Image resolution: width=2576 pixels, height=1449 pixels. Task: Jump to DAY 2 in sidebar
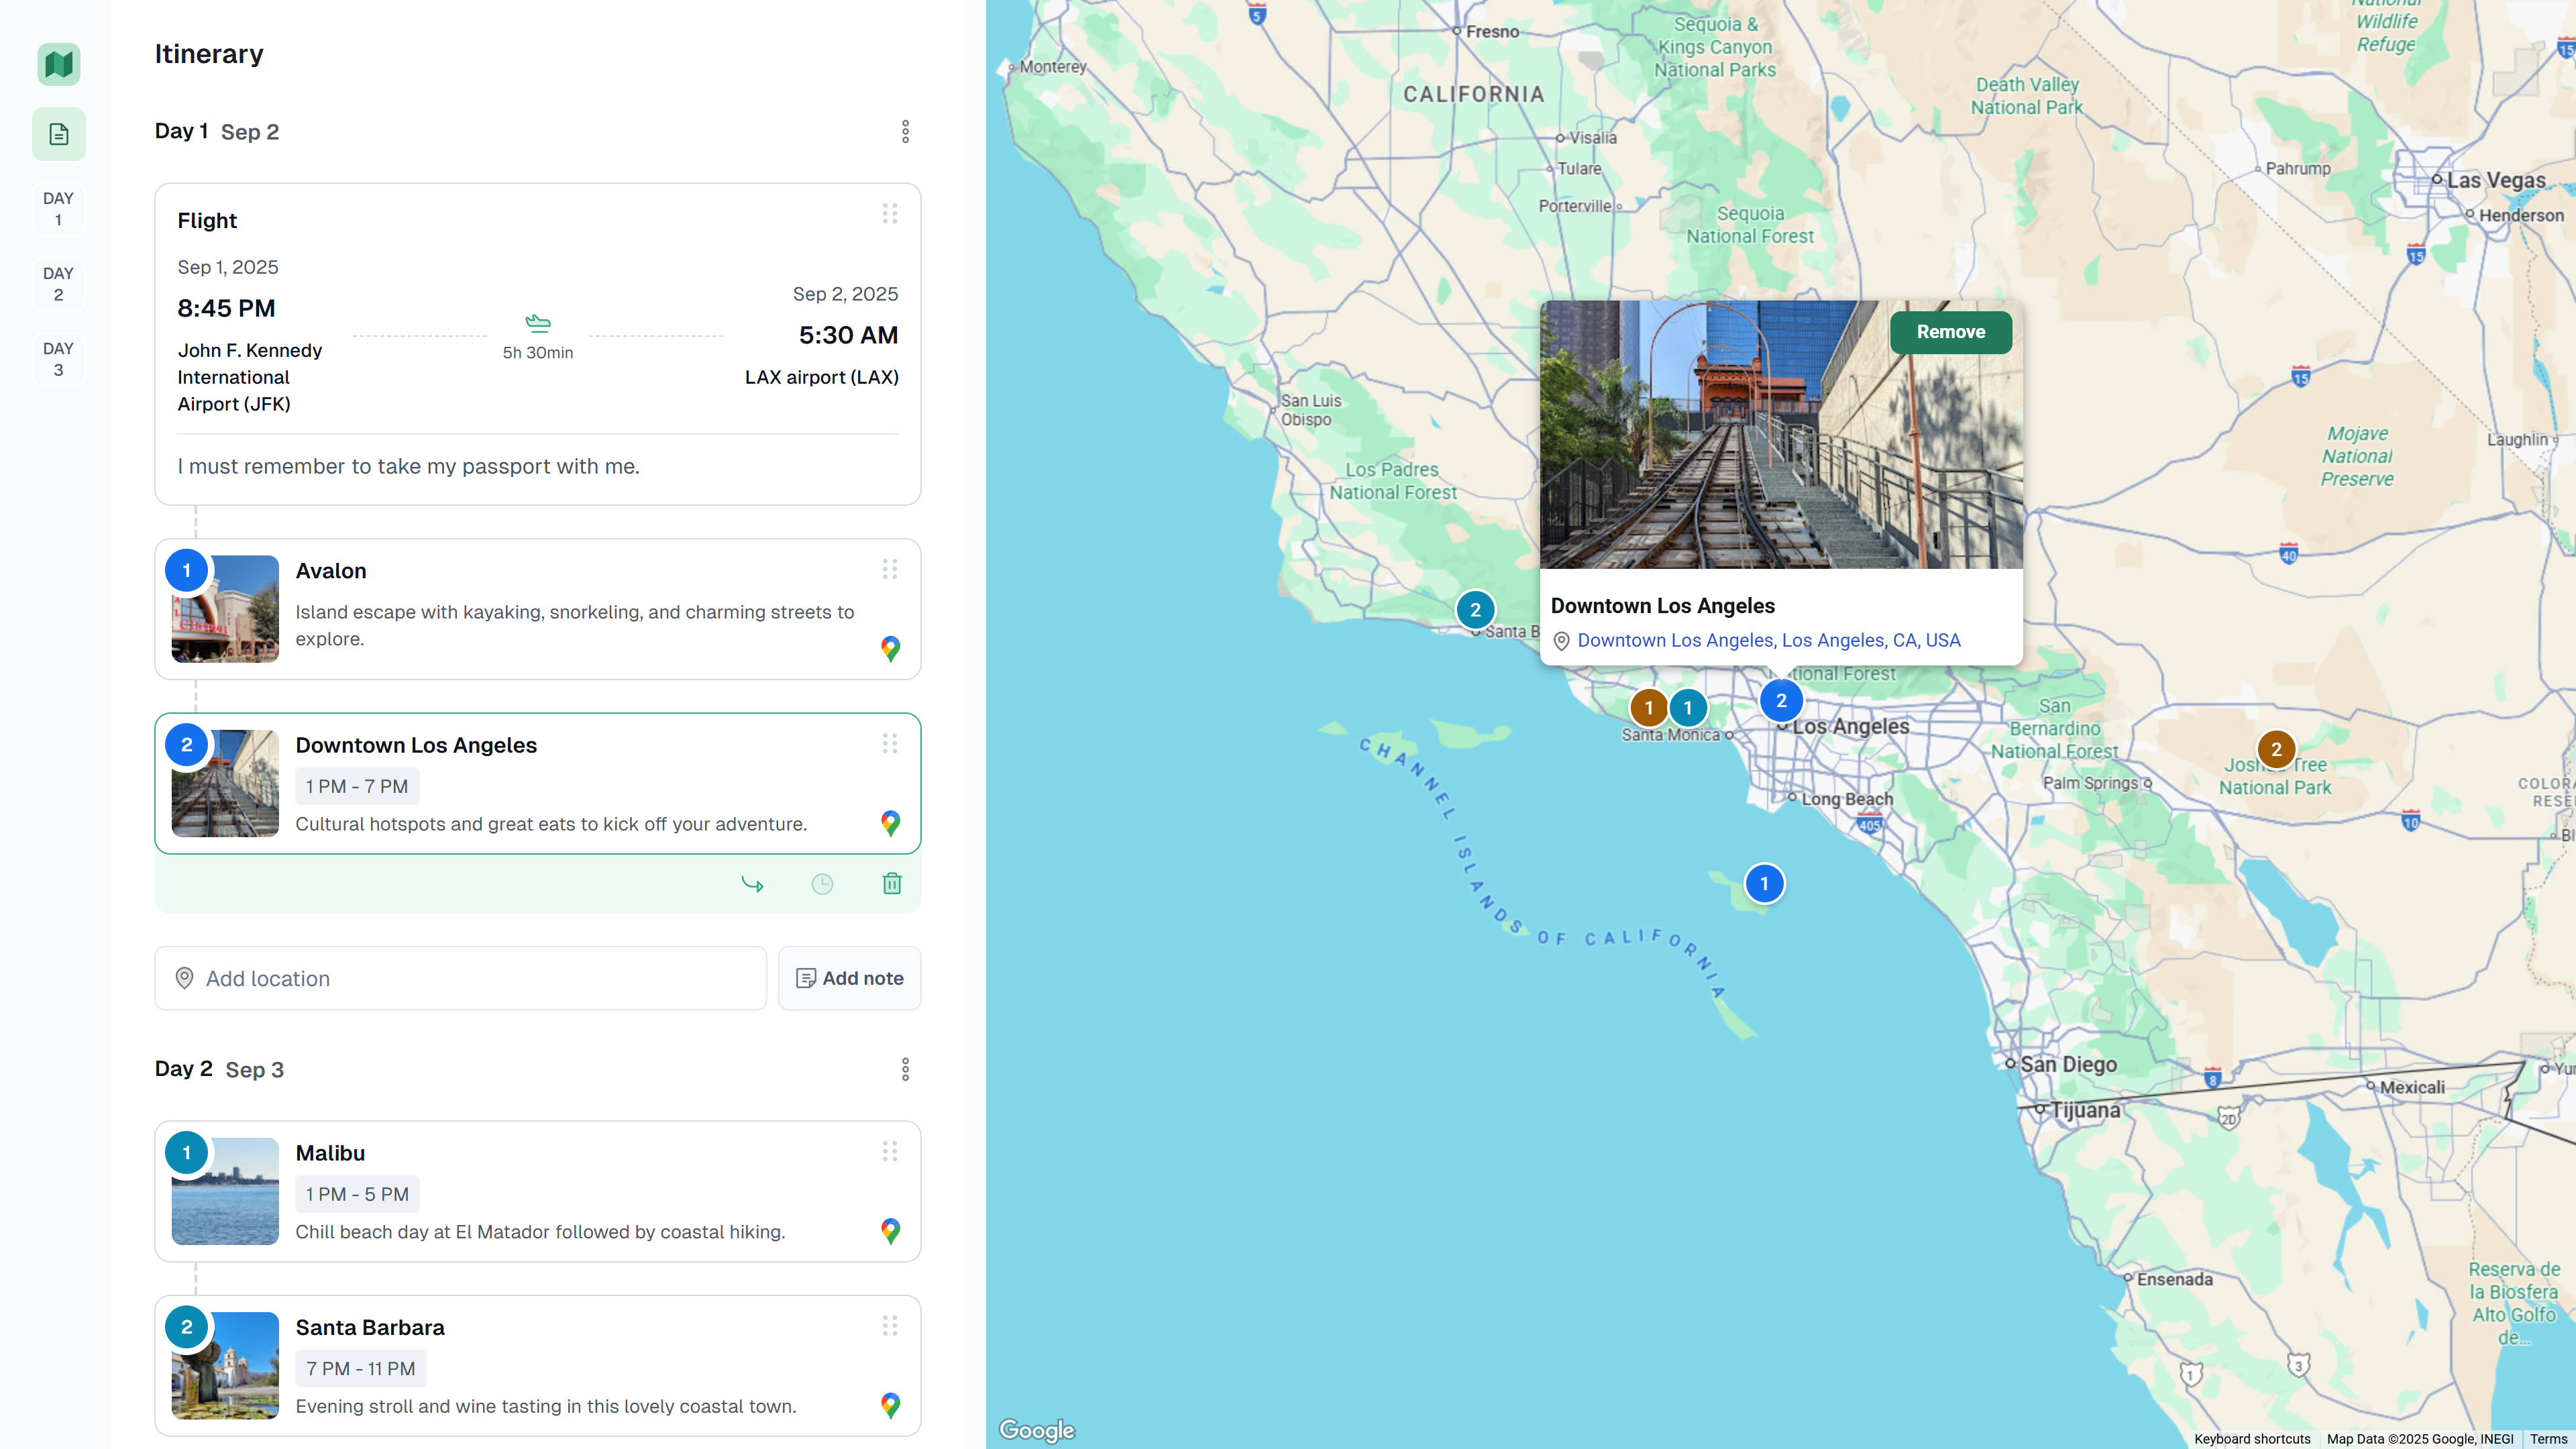tap(58, 284)
